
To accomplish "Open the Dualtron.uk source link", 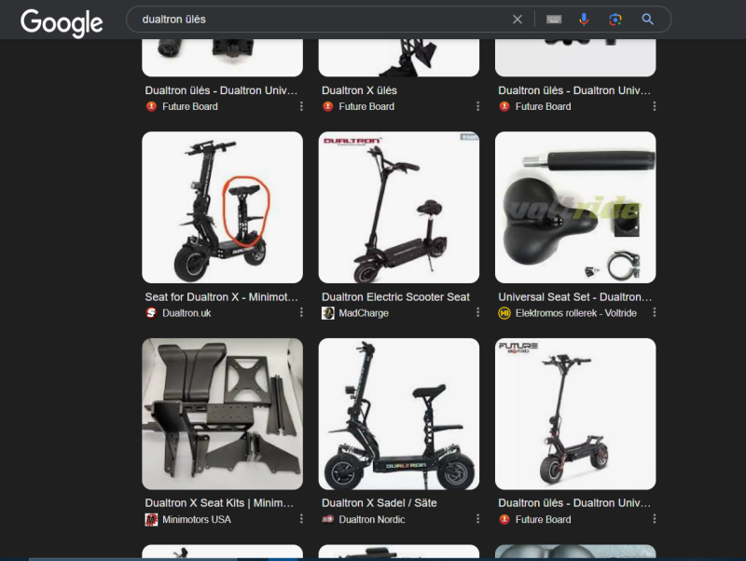I will (x=186, y=313).
